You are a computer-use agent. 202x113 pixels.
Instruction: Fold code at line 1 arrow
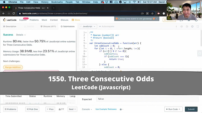[x=86, y=32]
